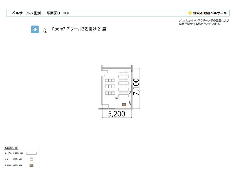Click the legend label "イス"

point(6,159)
